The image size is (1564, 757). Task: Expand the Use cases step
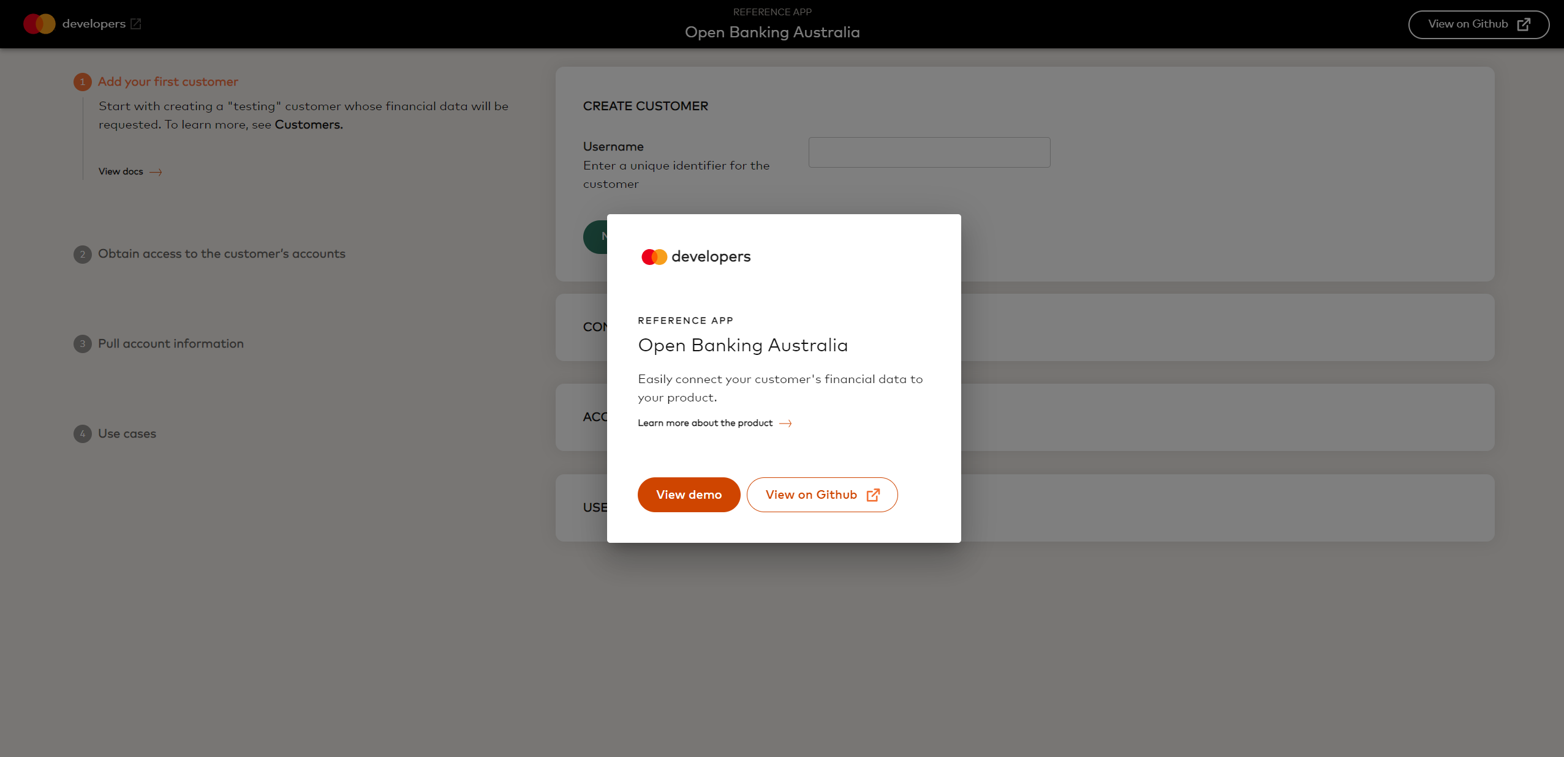click(x=127, y=433)
